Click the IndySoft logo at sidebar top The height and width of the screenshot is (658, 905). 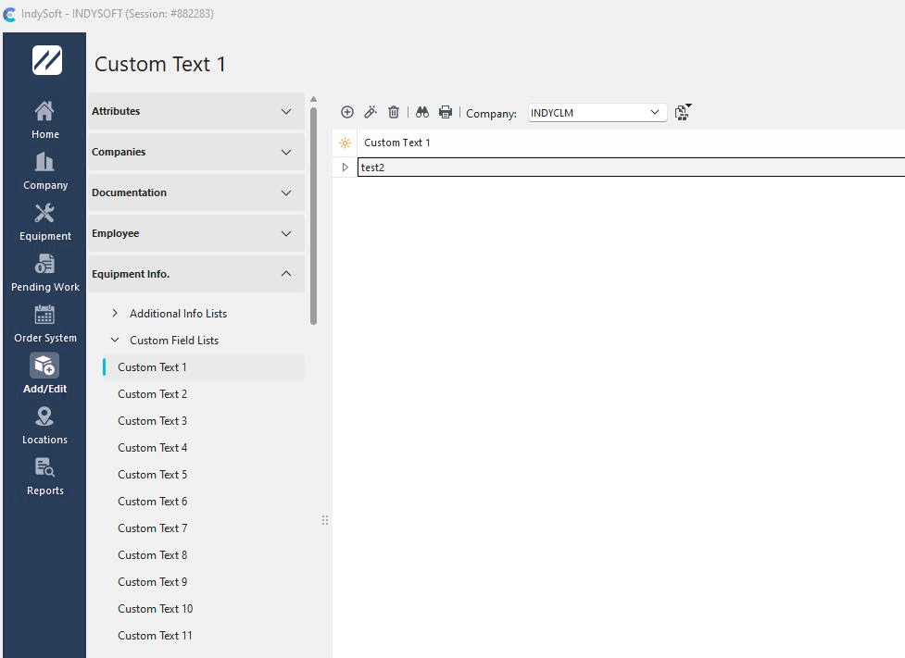click(x=46, y=60)
